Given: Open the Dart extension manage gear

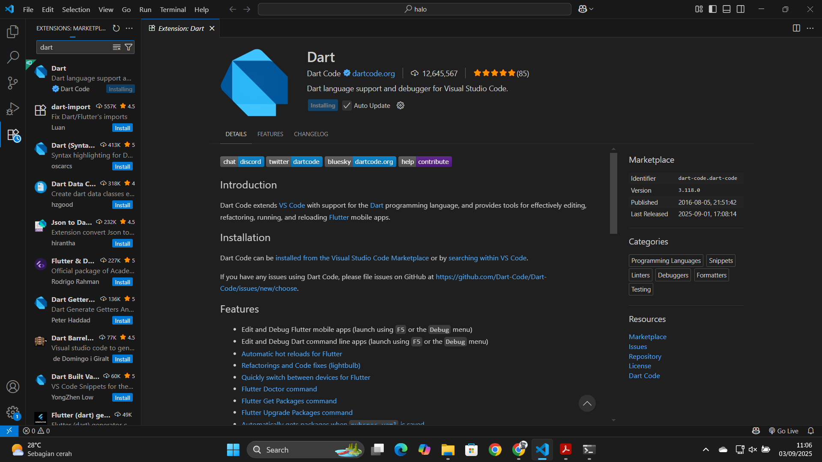Looking at the screenshot, I should coord(401,105).
